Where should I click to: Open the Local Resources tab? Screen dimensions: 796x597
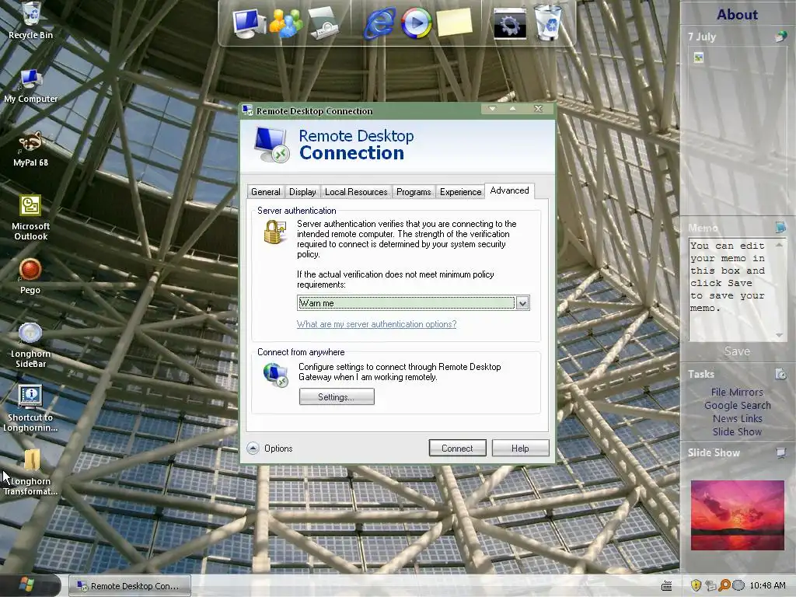pyautogui.click(x=356, y=192)
